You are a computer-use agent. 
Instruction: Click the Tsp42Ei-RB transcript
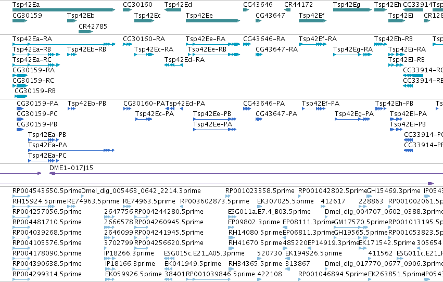tap(396, 65)
